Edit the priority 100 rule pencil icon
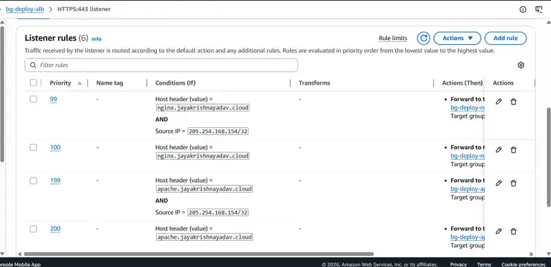551x267 pixels. tap(498, 149)
